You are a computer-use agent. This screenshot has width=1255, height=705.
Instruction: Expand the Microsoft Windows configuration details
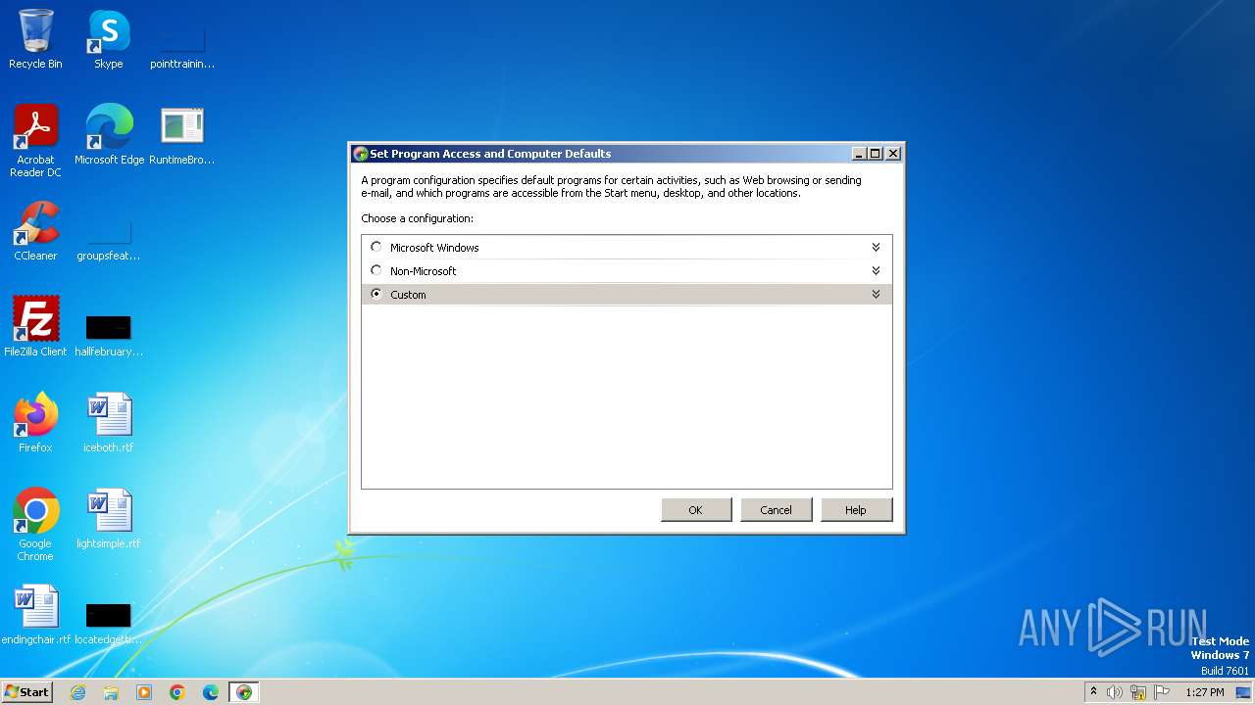pos(876,248)
